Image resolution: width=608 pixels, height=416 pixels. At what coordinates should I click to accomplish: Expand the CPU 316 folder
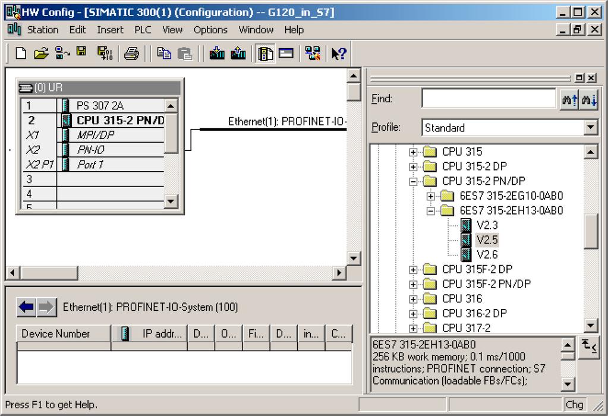pyautogui.click(x=413, y=300)
